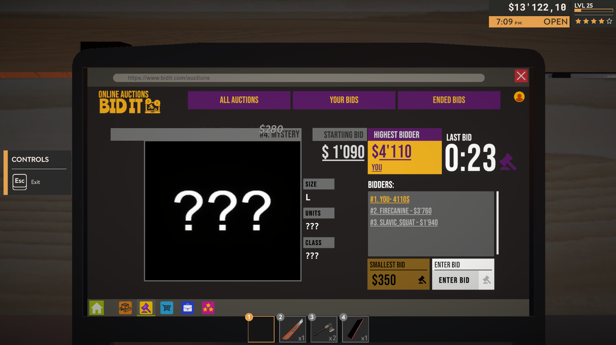Switch to All Auctions tab
This screenshot has height=345, width=616.
[239, 100]
